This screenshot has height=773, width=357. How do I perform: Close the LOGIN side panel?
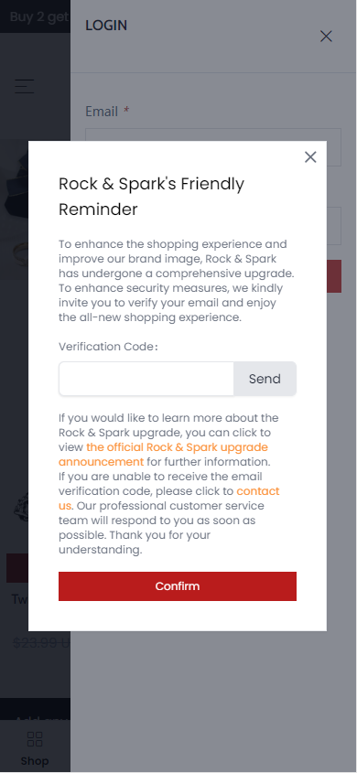pos(326,36)
